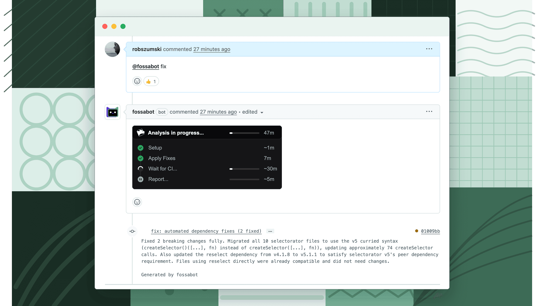
Task: Open the options menu on robszumski's comment
Action: 429,49
